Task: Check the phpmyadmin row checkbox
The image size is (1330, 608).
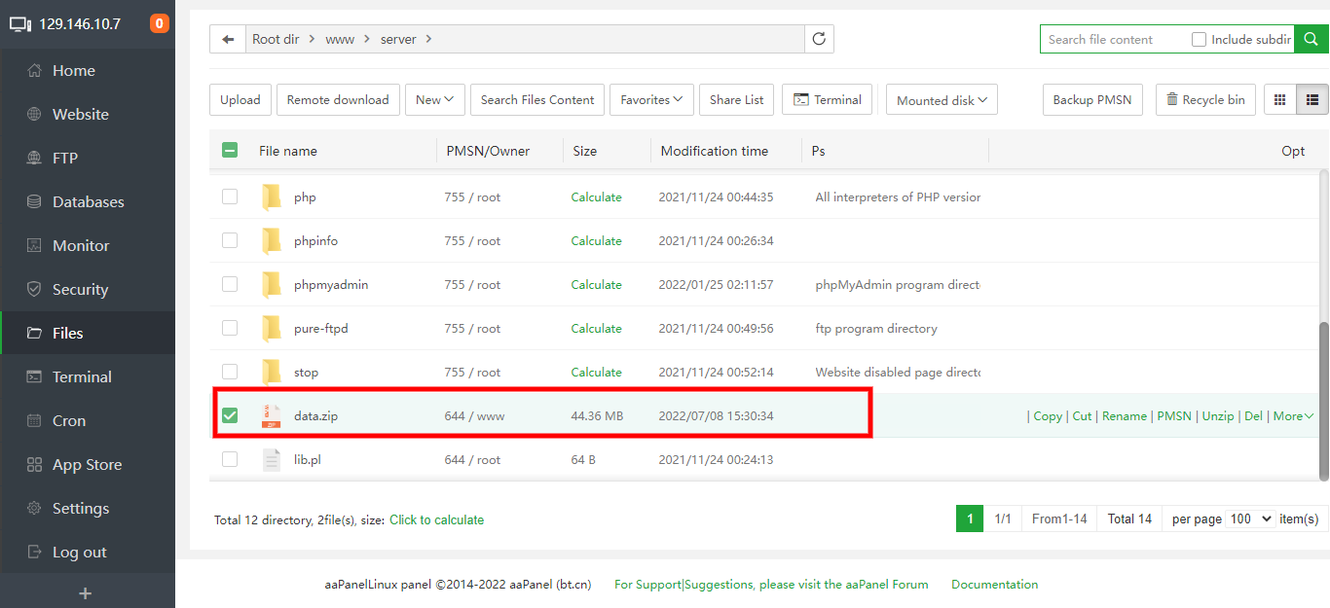Action: click(230, 284)
